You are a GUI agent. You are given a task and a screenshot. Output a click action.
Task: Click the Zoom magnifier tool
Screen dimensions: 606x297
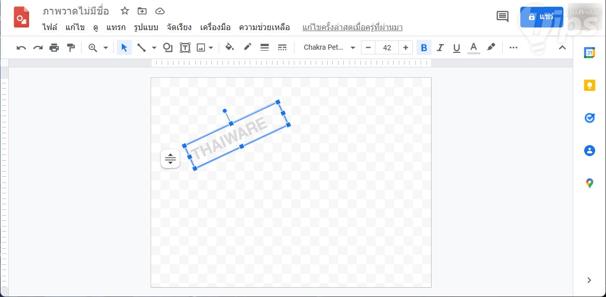click(x=93, y=48)
